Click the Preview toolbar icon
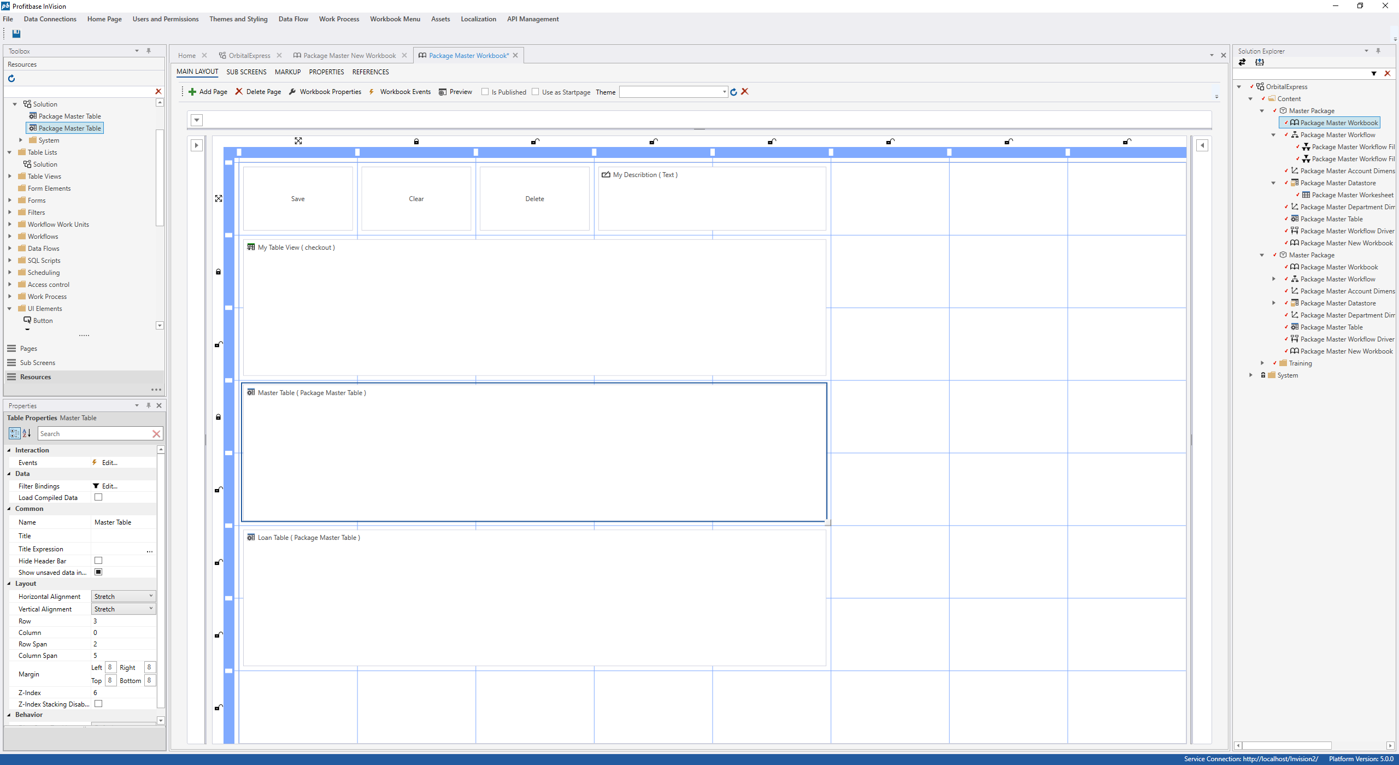This screenshot has height=765, width=1399. (443, 92)
